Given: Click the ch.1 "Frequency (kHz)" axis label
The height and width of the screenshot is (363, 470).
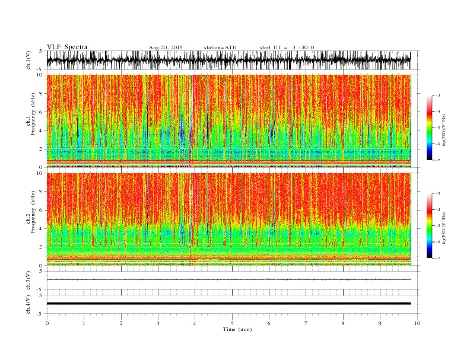Looking at the screenshot, I should (x=33, y=114).
